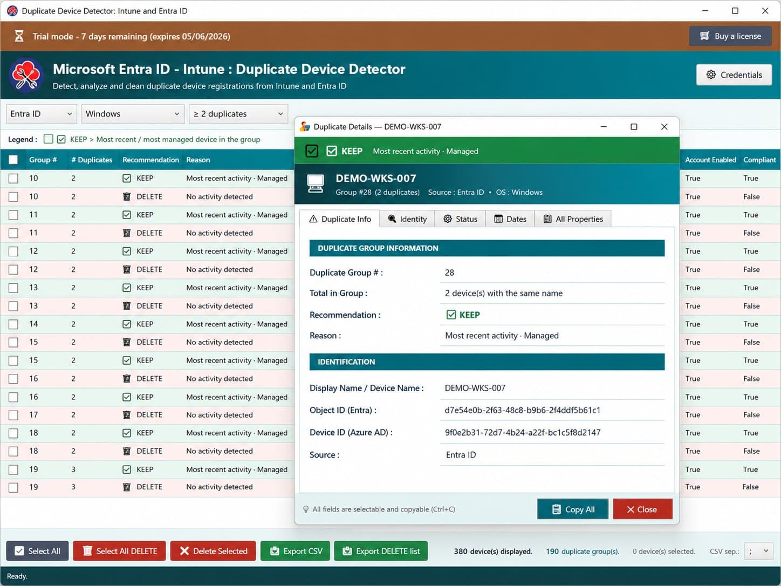Open the Credentials button

(x=734, y=75)
